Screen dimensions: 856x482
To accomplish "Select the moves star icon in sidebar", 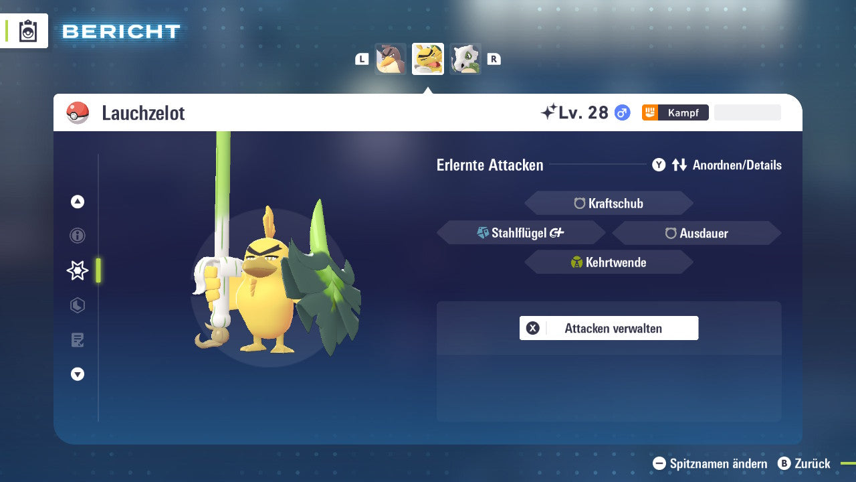I will point(78,270).
